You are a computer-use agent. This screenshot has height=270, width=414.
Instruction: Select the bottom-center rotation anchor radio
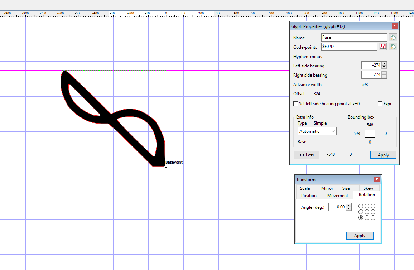pyautogui.click(x=367, y=217)
